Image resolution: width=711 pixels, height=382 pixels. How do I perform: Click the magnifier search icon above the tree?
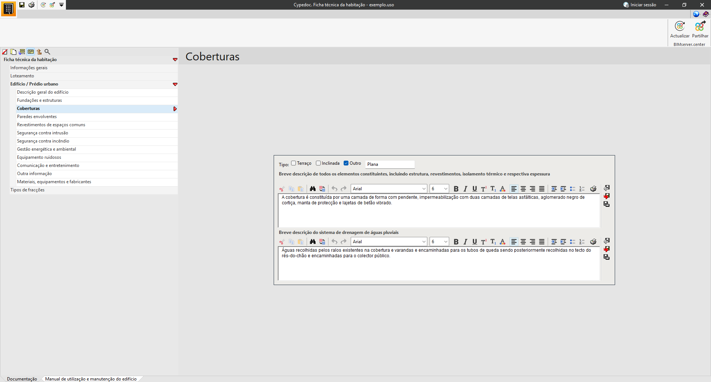47,52
